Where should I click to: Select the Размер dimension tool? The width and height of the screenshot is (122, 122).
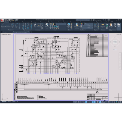click(39, 25)
